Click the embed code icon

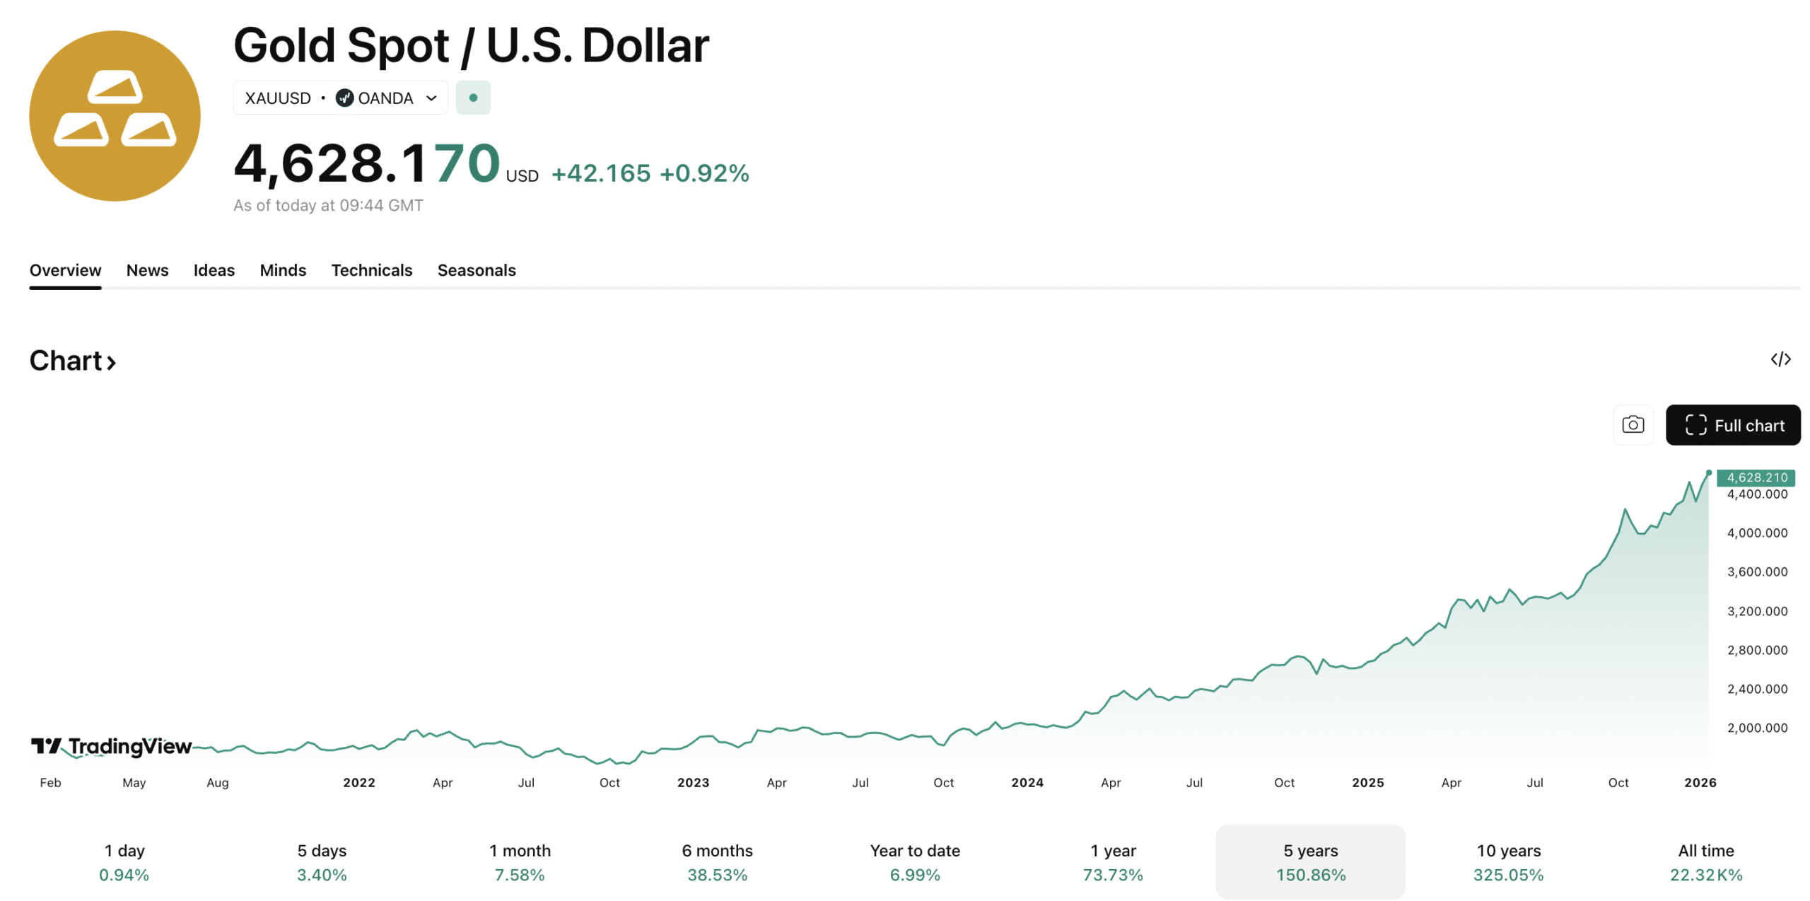pyautogui.click(x=1782, y=359)
